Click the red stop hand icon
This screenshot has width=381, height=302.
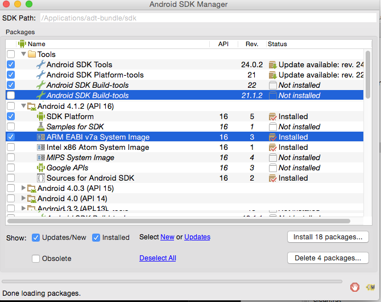355,287
